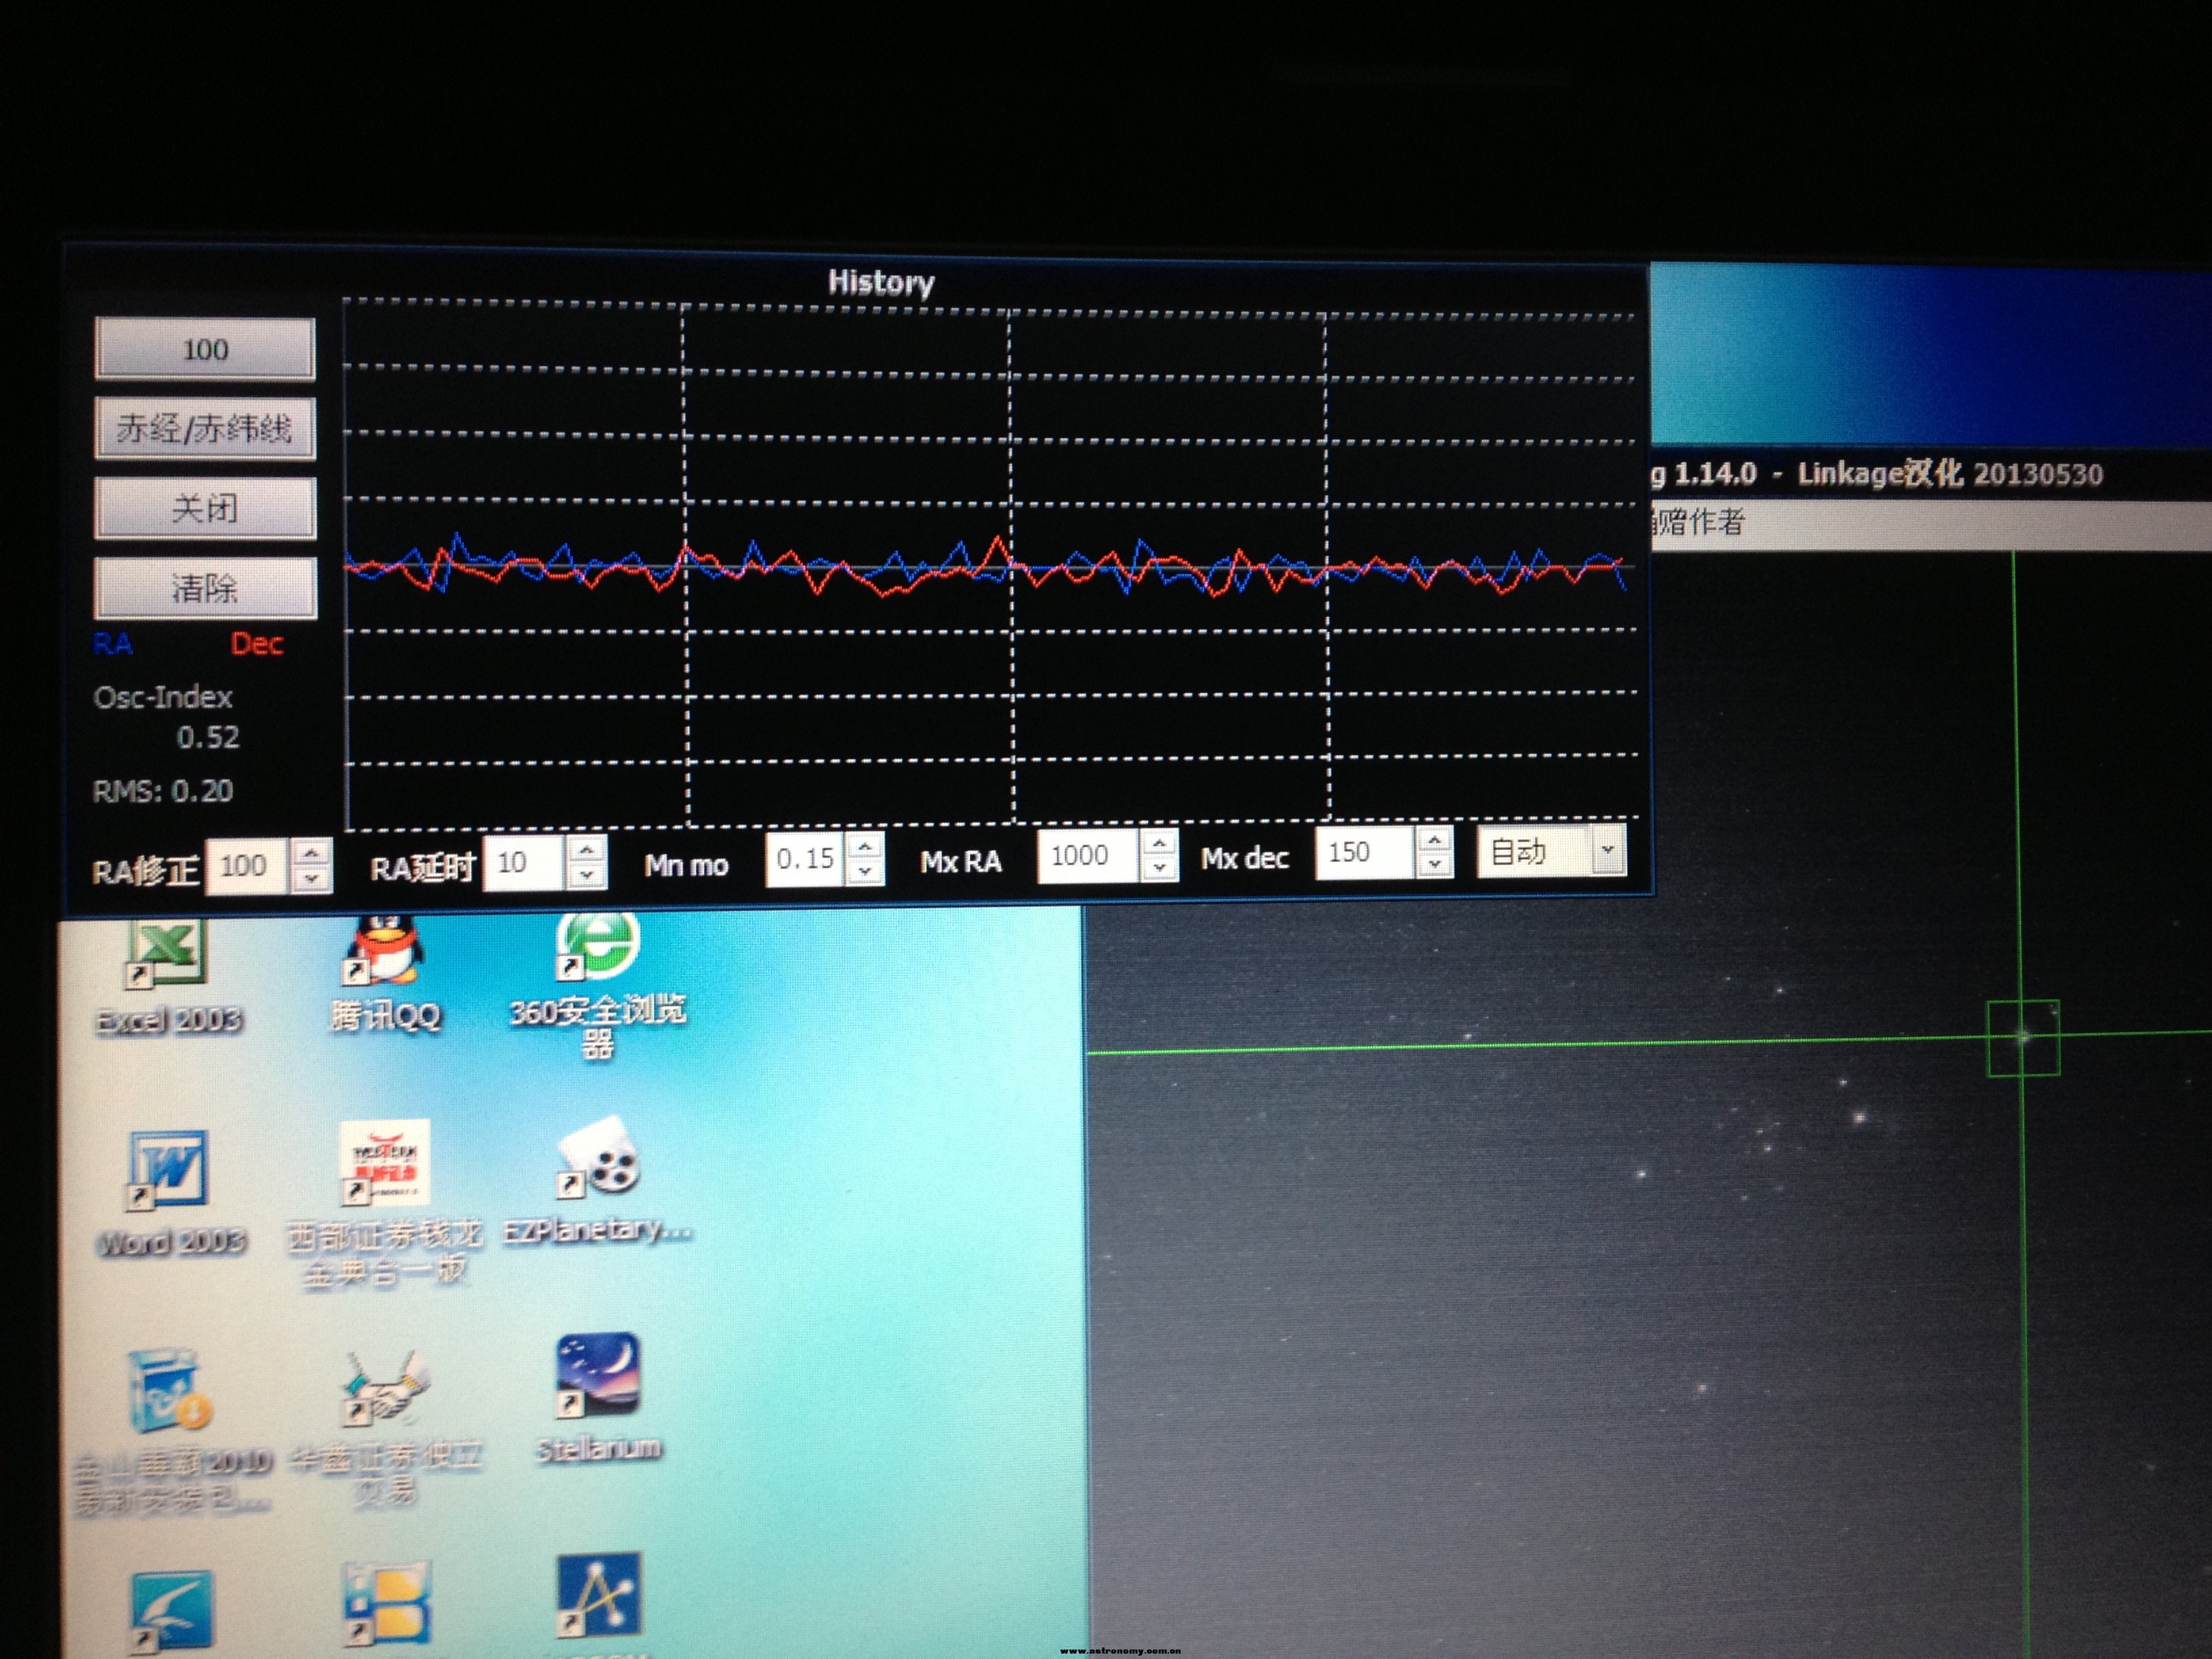This screenshot has width=2212, height=1659.
Task: Decrease RA延时 with the down arrow
Action: coord(587,875)
